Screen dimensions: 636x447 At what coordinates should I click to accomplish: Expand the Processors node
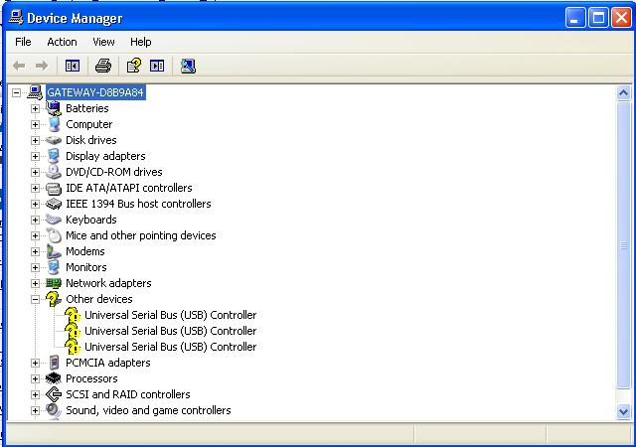36,378
